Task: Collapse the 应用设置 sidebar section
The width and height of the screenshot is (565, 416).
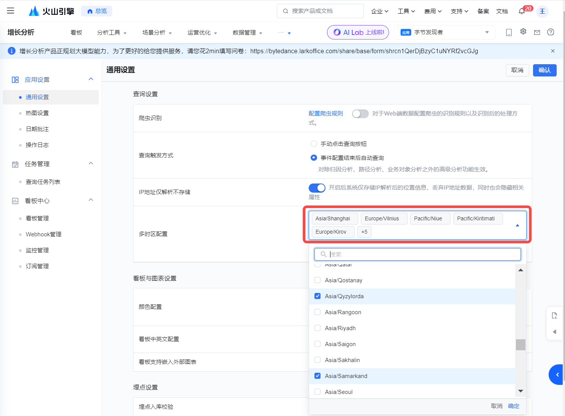Action: tap(91, 79)
